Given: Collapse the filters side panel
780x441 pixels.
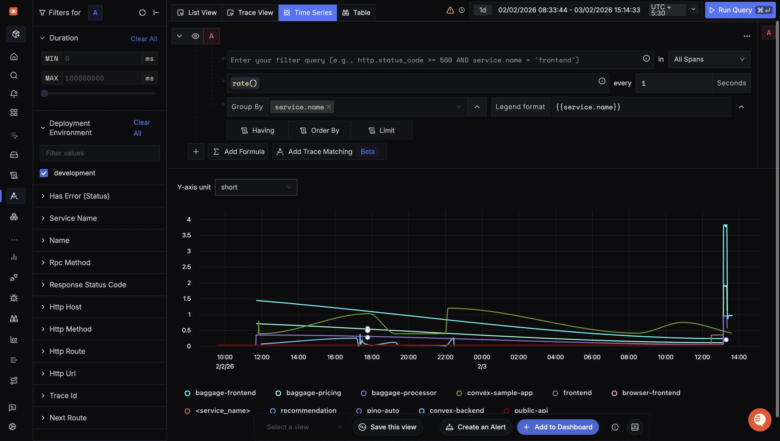Looking at the screenshot, I should click(x=156, y=13).
